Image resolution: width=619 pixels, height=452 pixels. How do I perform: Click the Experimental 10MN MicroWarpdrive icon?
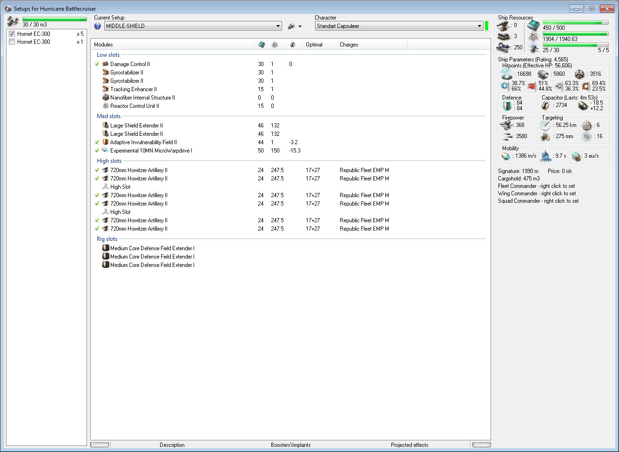click(106, 151)
